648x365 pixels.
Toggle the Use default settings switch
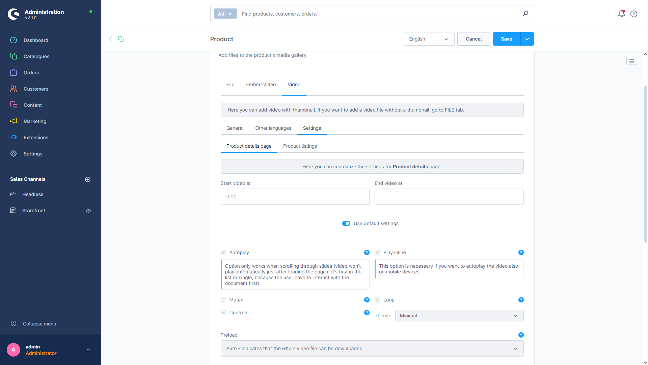click(346, 223)
